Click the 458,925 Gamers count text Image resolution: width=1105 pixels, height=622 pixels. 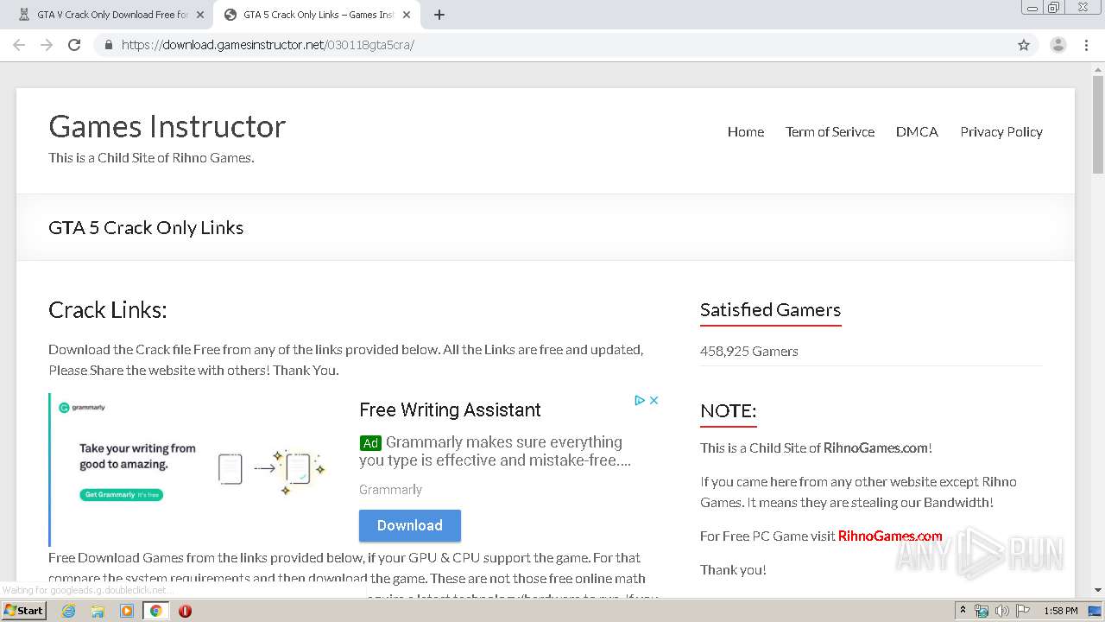pos(749,351)
